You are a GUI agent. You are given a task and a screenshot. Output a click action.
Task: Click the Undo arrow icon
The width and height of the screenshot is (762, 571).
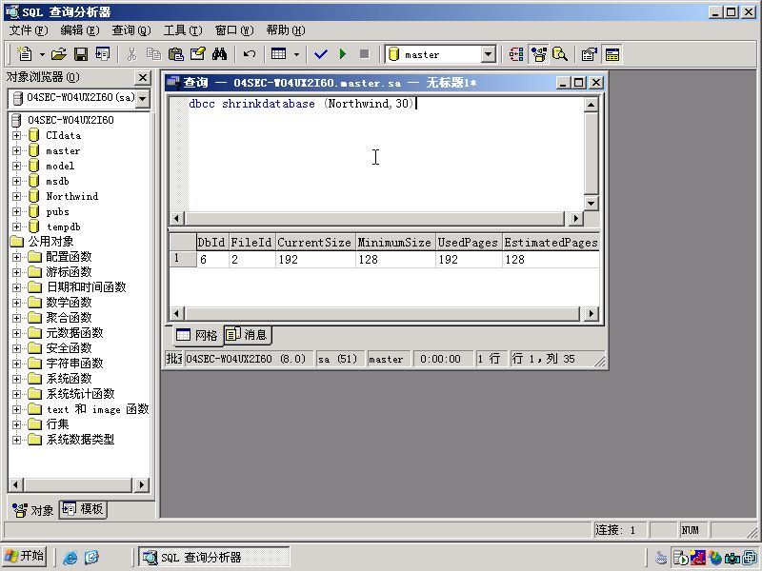[x=250, y=54]
